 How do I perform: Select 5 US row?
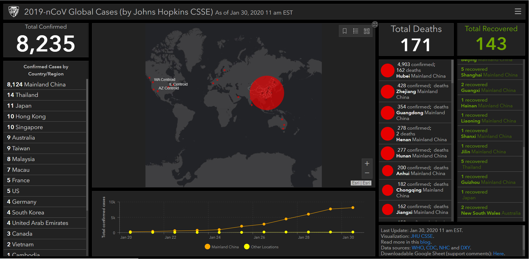45,191
